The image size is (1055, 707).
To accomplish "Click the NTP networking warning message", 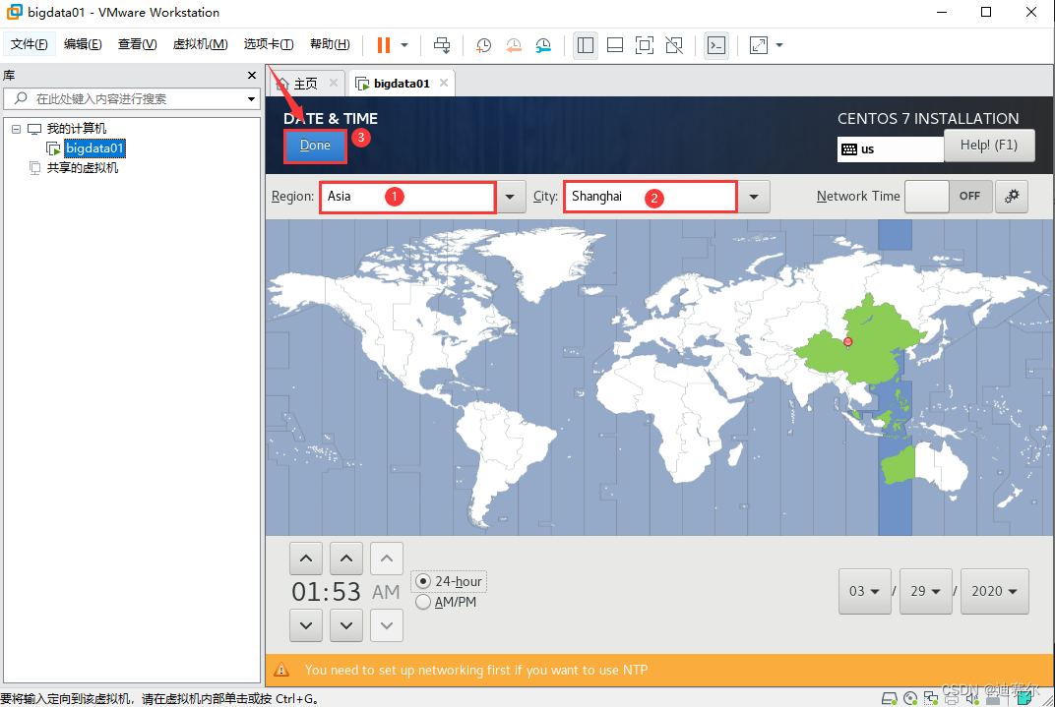I will click(x=476, y=670).
